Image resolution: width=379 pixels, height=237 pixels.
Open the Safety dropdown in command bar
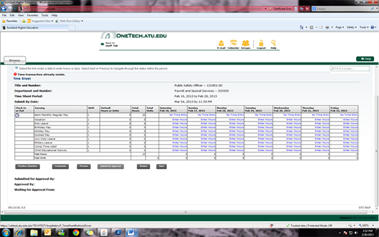pos(352,27)
